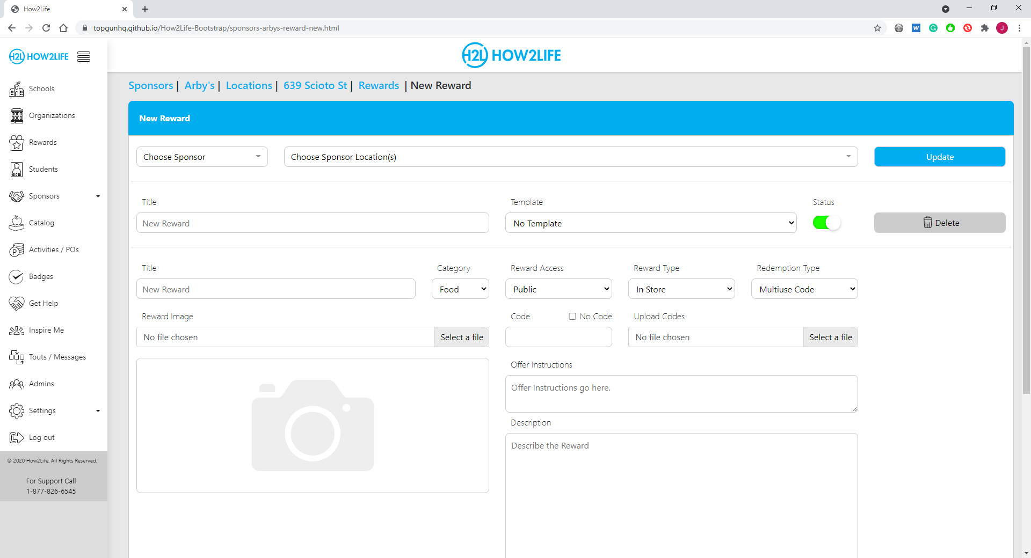
Task: Click the Badges checkmark icon
Action: (x=17, y=277)
